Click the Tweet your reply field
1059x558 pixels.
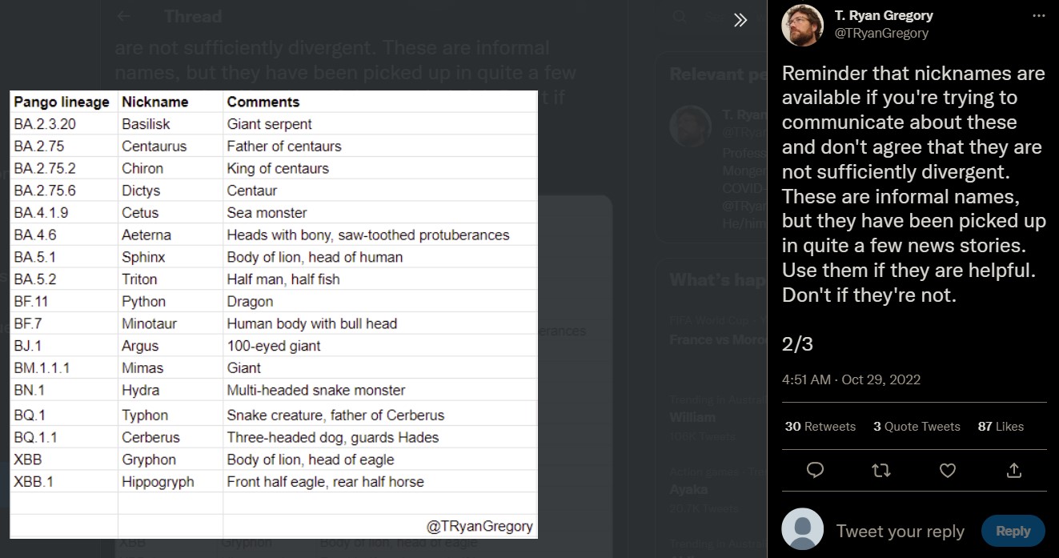point(901,532)
